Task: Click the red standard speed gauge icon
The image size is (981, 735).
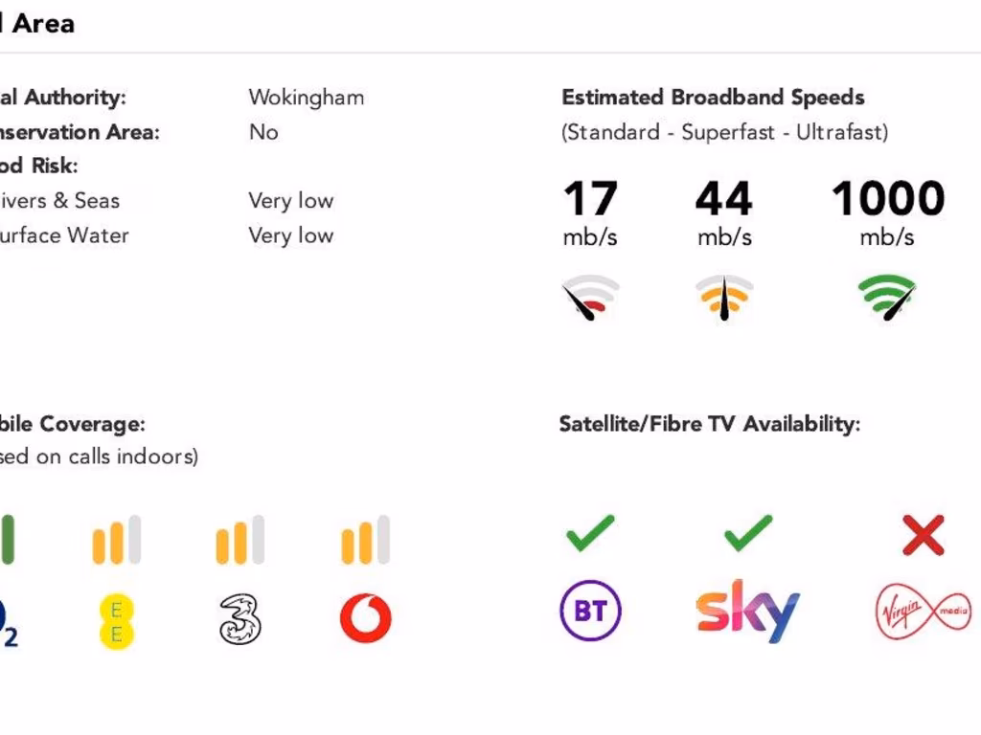Action: [590, 299]
